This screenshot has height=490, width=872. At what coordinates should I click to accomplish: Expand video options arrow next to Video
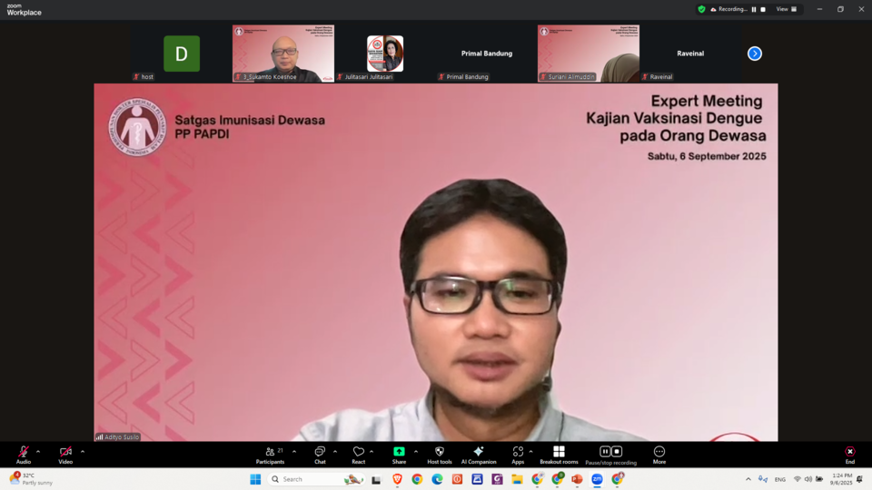click(83, 451)
